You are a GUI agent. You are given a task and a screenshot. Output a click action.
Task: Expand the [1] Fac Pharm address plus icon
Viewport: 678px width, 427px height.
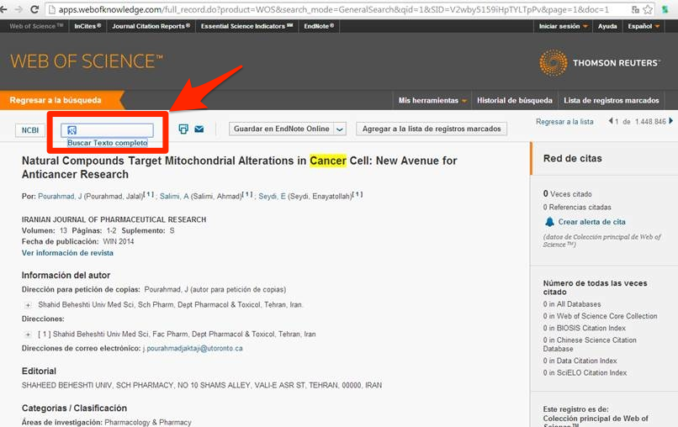[28, 335]
